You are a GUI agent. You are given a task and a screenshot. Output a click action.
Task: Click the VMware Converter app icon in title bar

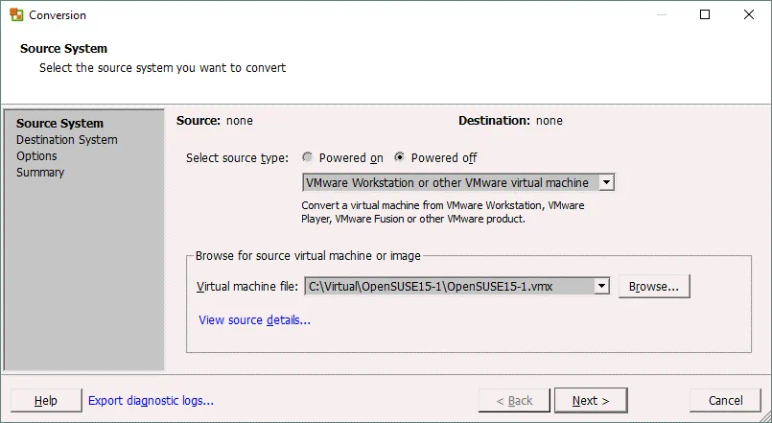tap(16, 15)
